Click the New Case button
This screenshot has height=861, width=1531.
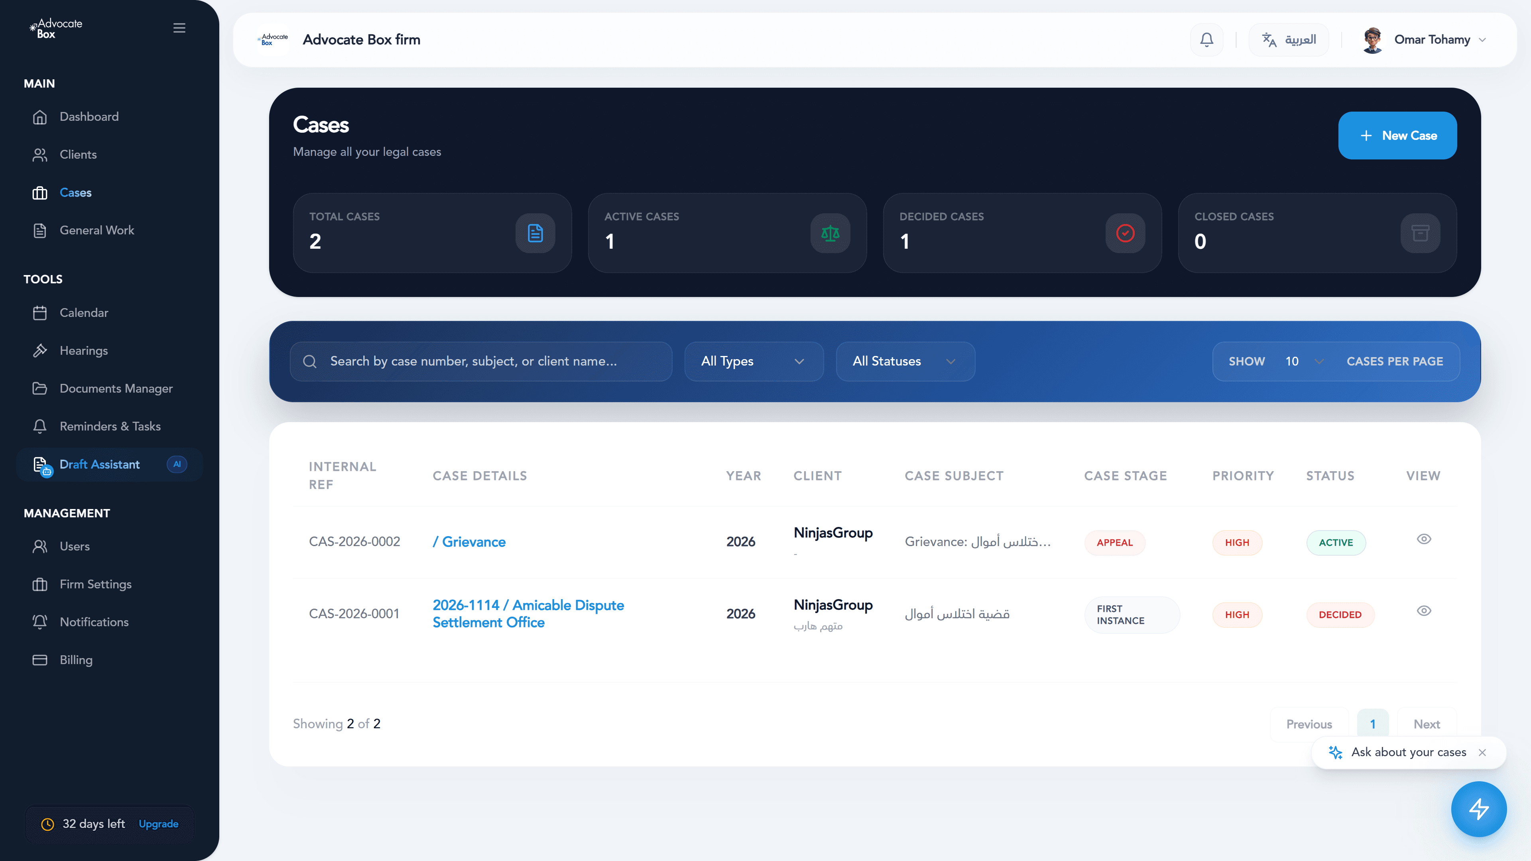[1398, 136]
